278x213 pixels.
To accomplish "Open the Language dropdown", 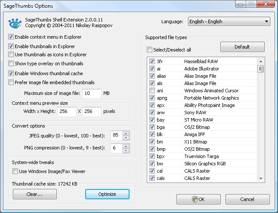I will point(229,21).
